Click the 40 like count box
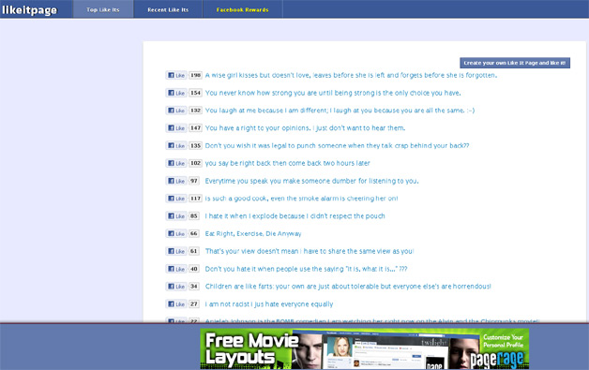589x370 pixels. [x=194, y=269]
